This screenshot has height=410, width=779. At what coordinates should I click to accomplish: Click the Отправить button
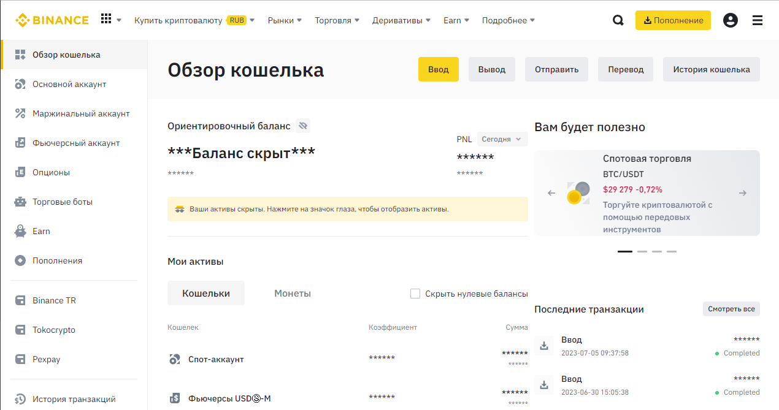pyautogui.click(x=556, y=69)
